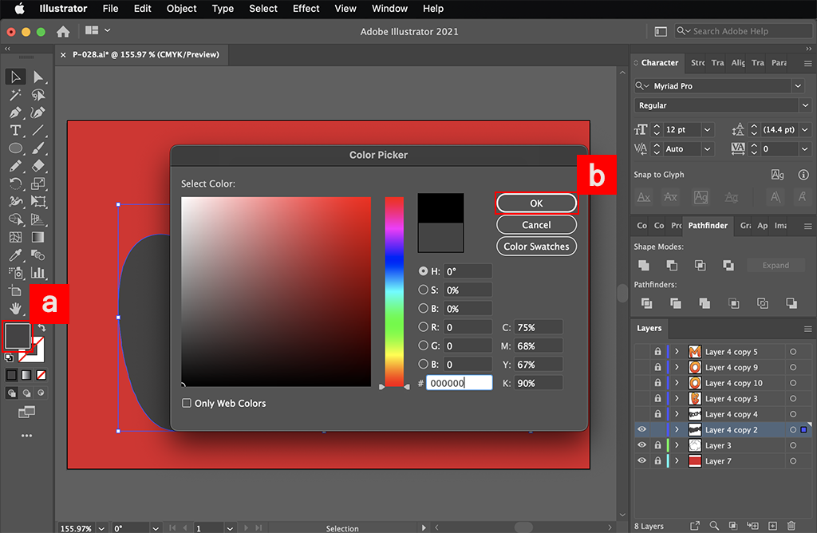This screenshot has width=817, height=533.
Task: Click the C cyan percentage field
Action: (539, 327)
